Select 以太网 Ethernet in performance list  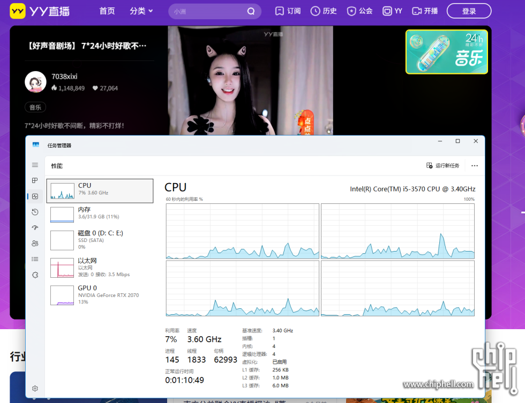pyautogui.click(x=100, y=267)
